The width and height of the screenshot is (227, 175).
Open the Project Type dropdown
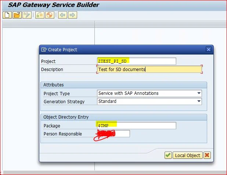point(199,93)
